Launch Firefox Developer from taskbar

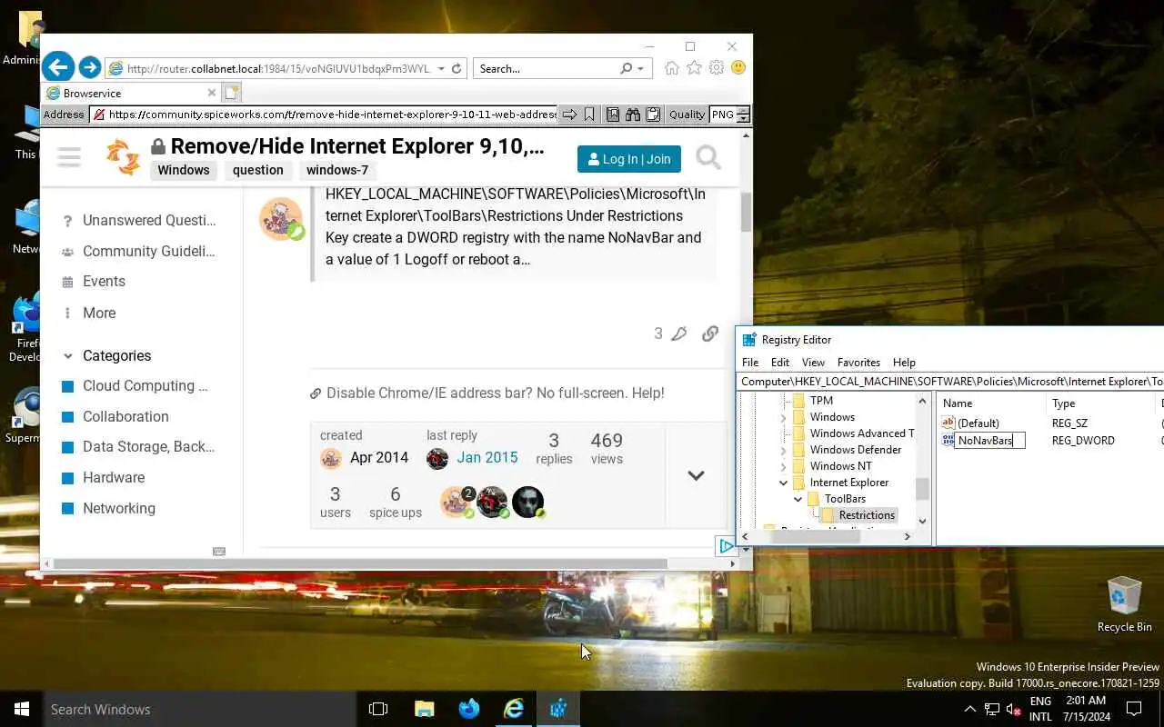468,709
